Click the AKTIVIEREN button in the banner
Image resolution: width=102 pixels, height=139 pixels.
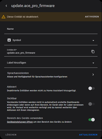[92, 17]
